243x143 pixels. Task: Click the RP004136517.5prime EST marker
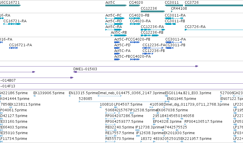185,124
